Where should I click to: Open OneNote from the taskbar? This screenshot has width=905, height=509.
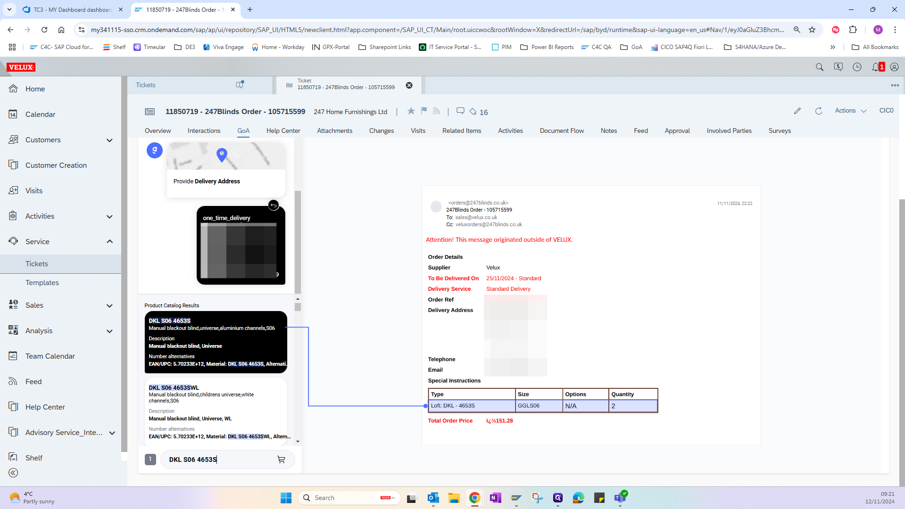(495, 498)
